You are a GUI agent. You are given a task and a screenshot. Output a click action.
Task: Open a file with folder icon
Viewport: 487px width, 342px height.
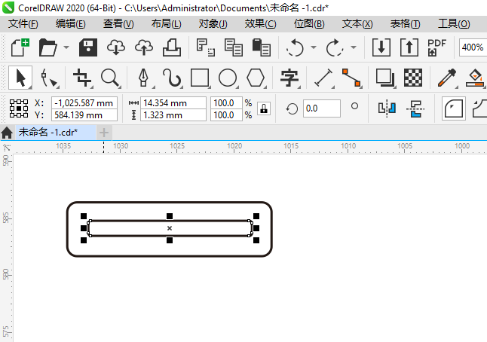pos(48,47)
